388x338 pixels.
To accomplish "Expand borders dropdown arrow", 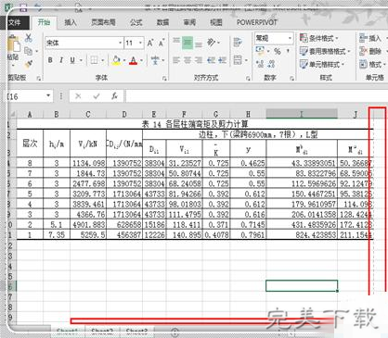I will coord(102,60).
